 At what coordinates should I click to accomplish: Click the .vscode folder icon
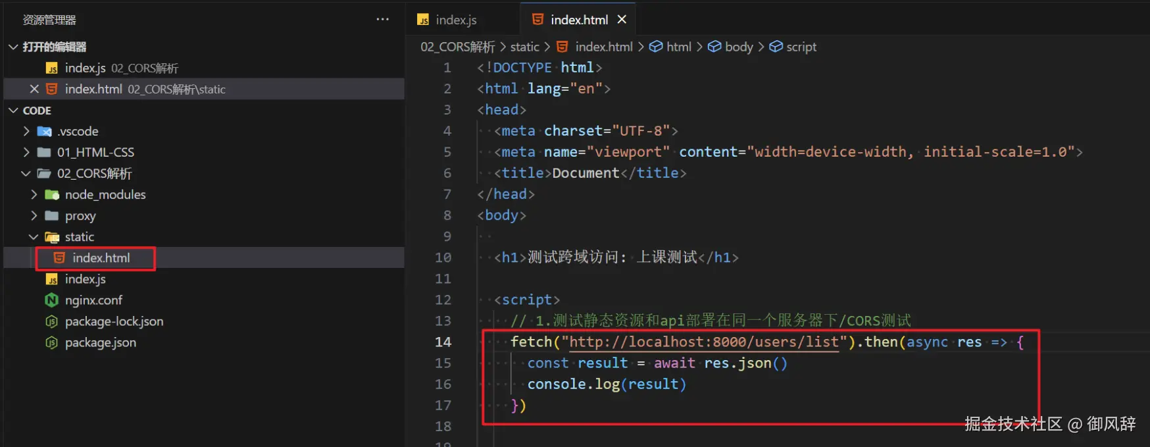coord(44,131)
